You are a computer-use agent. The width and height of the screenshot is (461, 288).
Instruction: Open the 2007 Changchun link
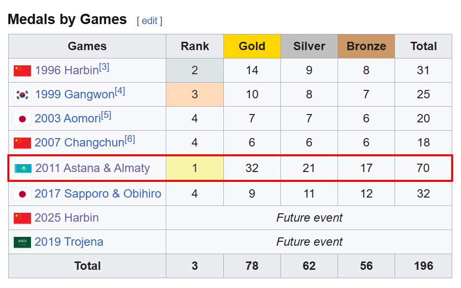(x=79, y=143)
